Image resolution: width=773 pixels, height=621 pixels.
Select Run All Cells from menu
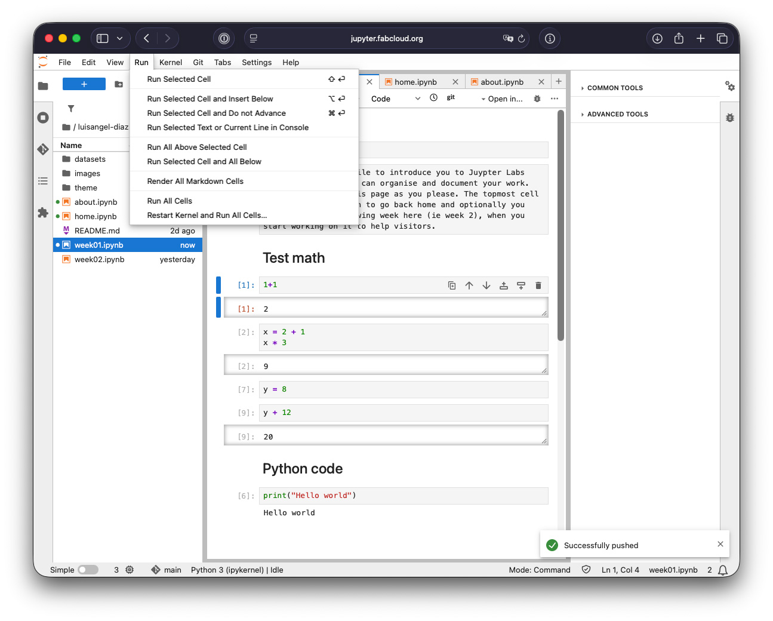click(x=170, y=201)
